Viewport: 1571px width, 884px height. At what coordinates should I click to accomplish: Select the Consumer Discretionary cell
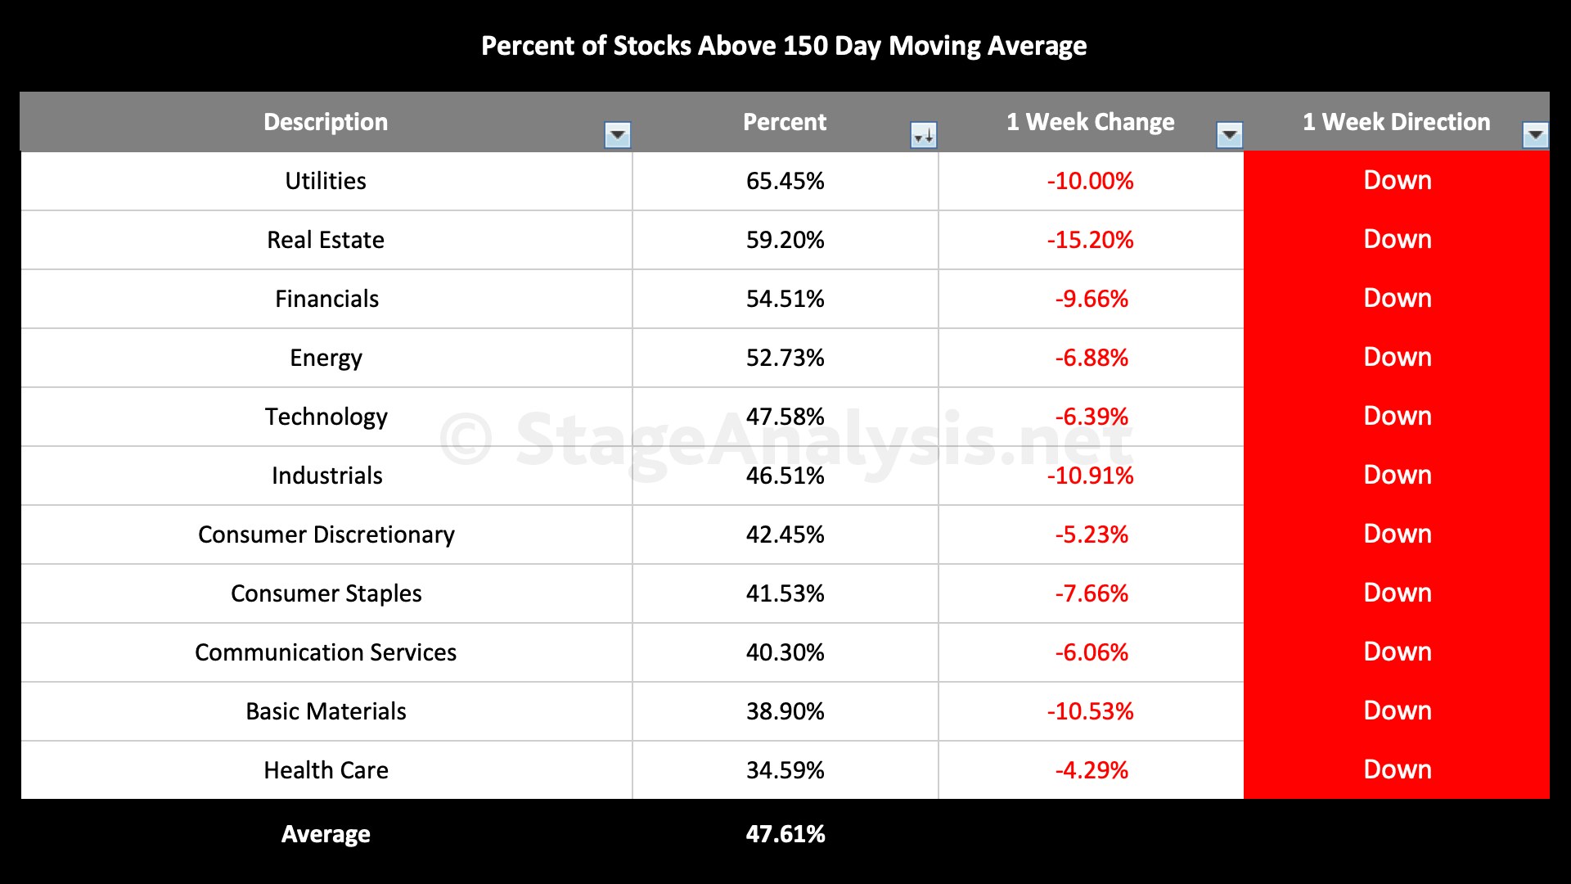pyautogui.click(x=326, y=534)
